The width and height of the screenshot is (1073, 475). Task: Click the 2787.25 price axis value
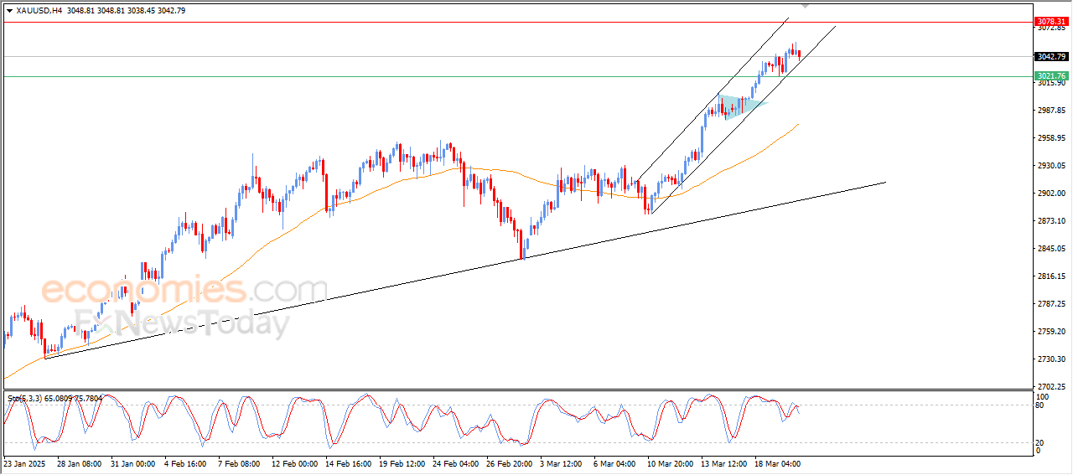(x=1050, y=304)
